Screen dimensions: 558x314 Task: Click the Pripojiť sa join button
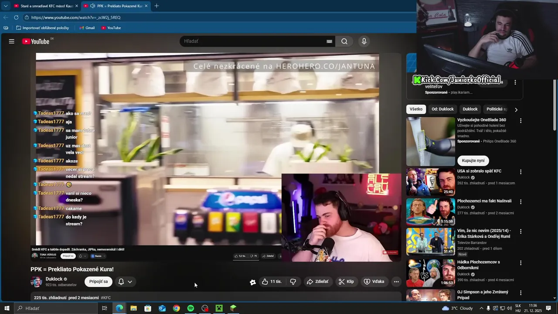click(x=99, y=282)
